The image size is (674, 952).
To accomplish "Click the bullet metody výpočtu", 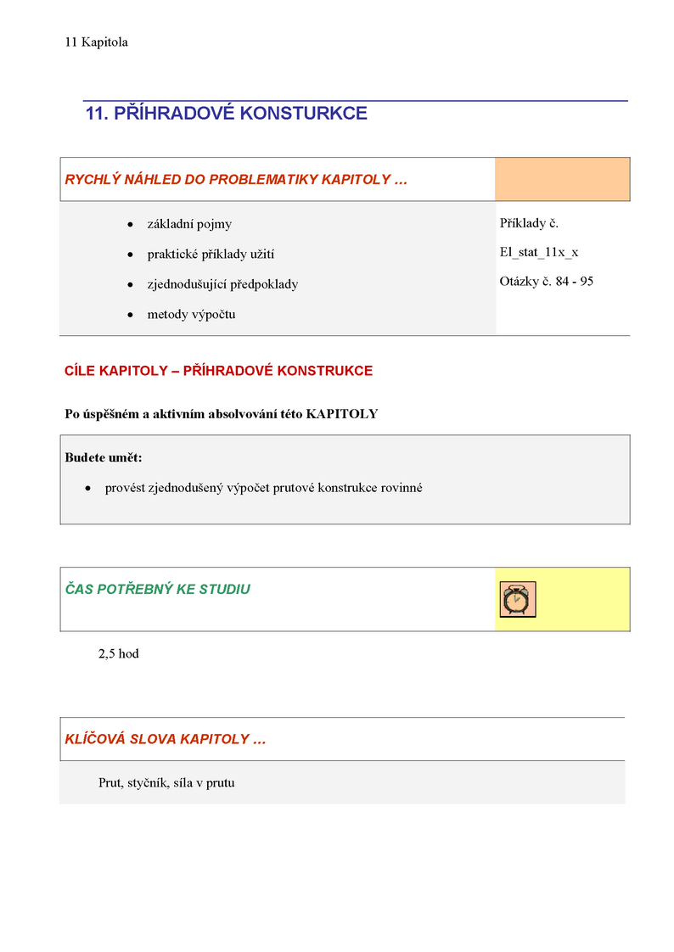I will tap(191, 315).
